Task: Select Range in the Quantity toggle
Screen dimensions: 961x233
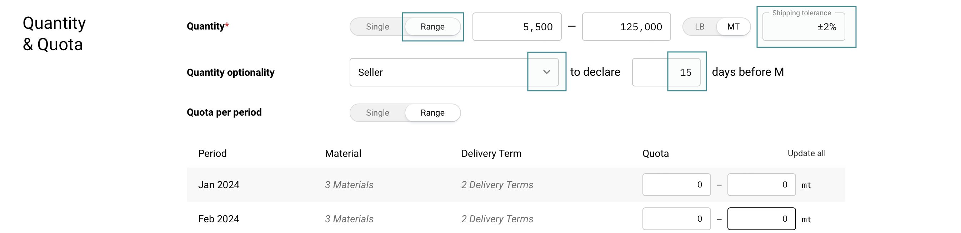Action: (432, 27)
